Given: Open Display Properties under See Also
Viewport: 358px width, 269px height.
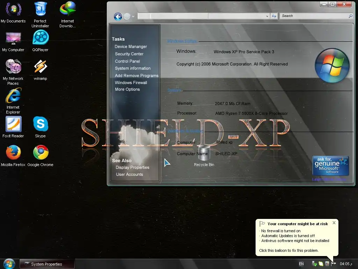Looking at the screenshot, I should click(x=133, y=167).
